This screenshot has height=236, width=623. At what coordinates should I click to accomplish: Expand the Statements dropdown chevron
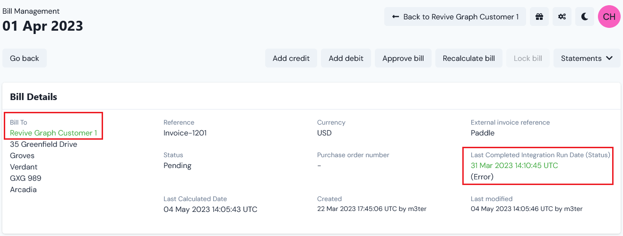pyautogui.click(x=609, y=58)
